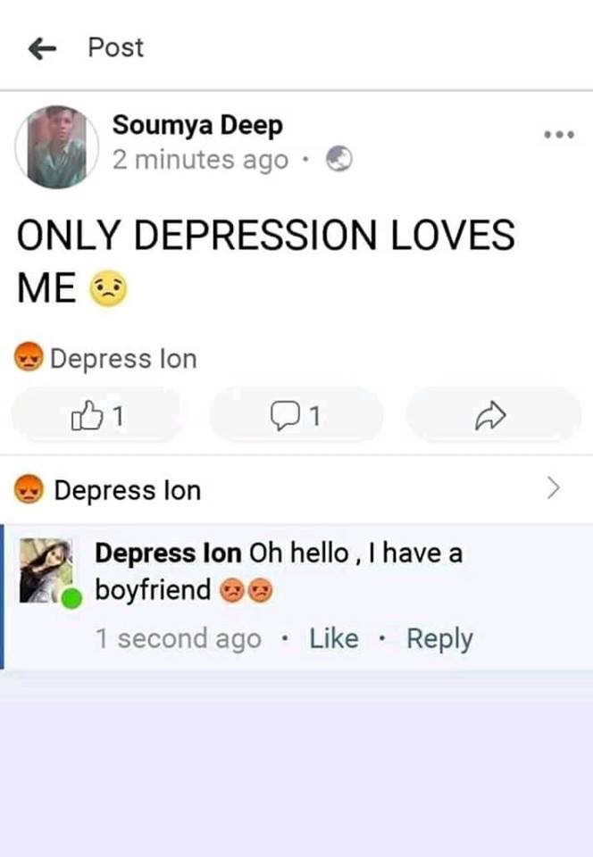Like the Depress Ion comment
Viewport: 593px width, 857px height.
coord(334,638)
